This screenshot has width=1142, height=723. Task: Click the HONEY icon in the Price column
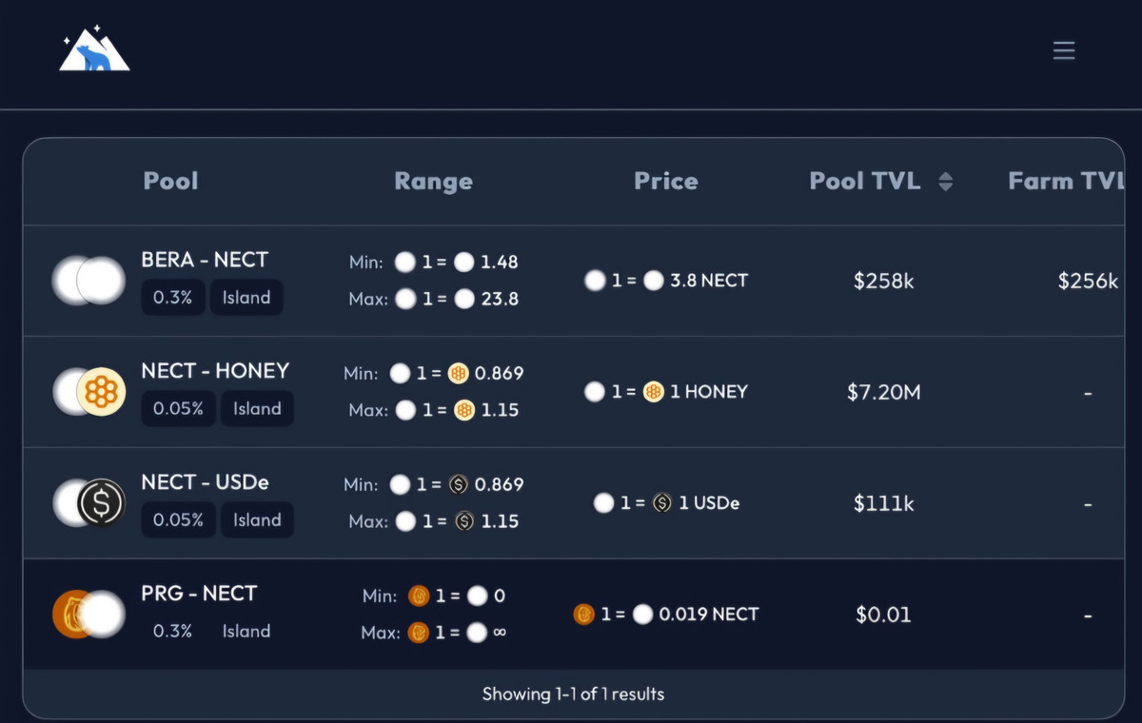tap(653, 391)
